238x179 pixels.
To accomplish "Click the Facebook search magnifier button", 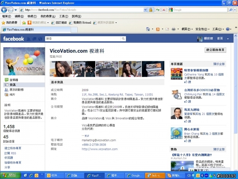I will click(123, 39).
